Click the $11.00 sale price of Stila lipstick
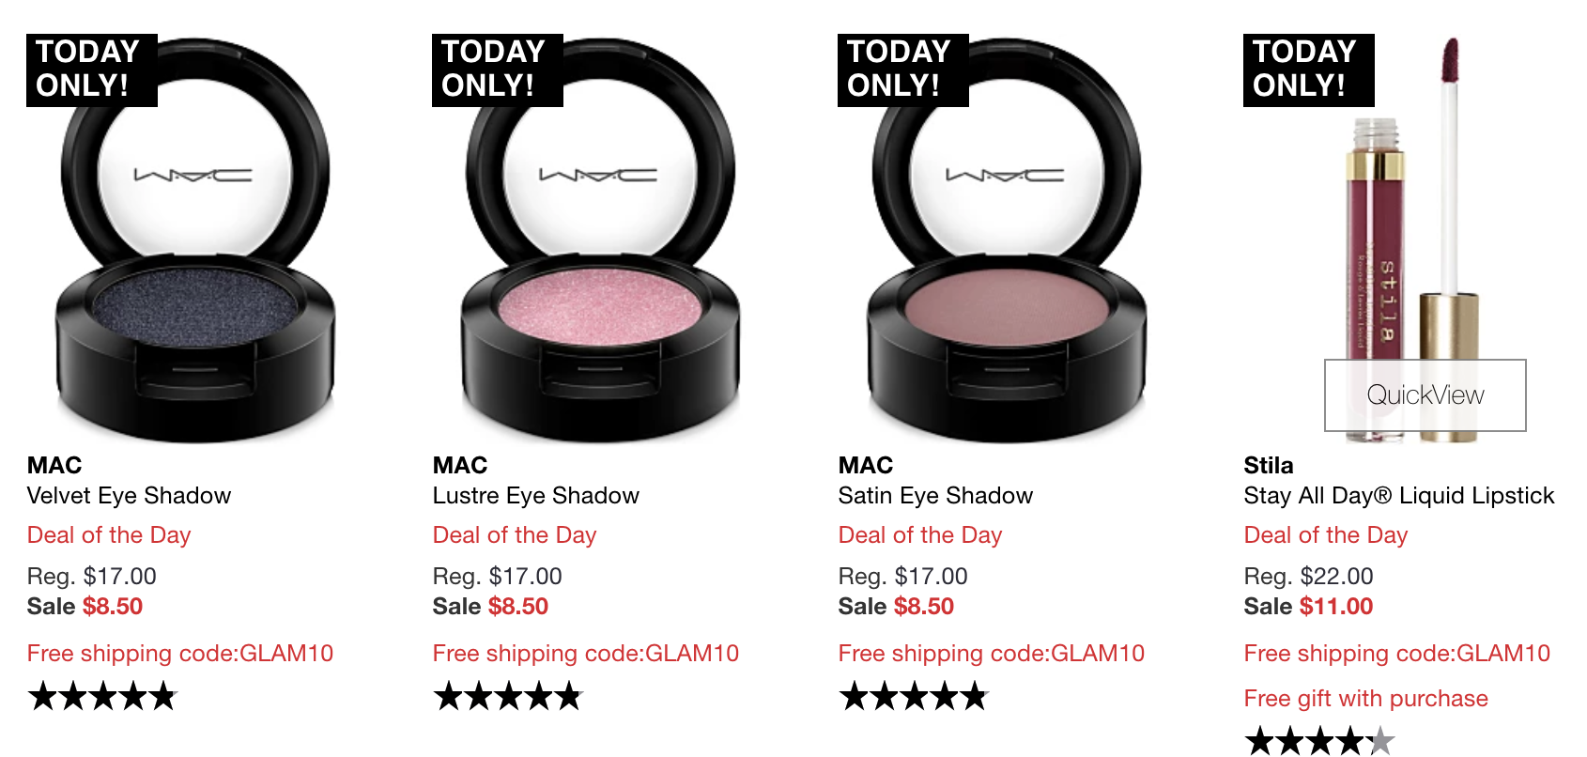Image resolution: width=1587 pixels, height=757 pixels. (x=1335, y=607)
